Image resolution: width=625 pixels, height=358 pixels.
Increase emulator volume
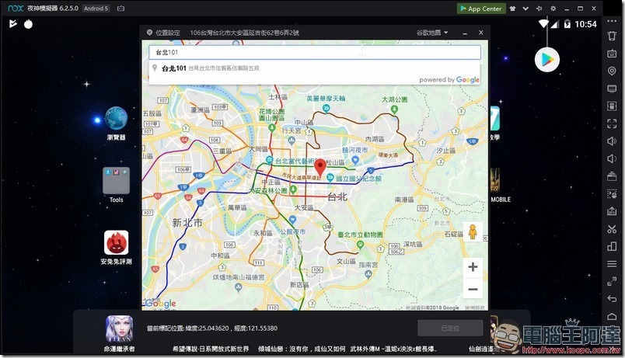[612, 141]
